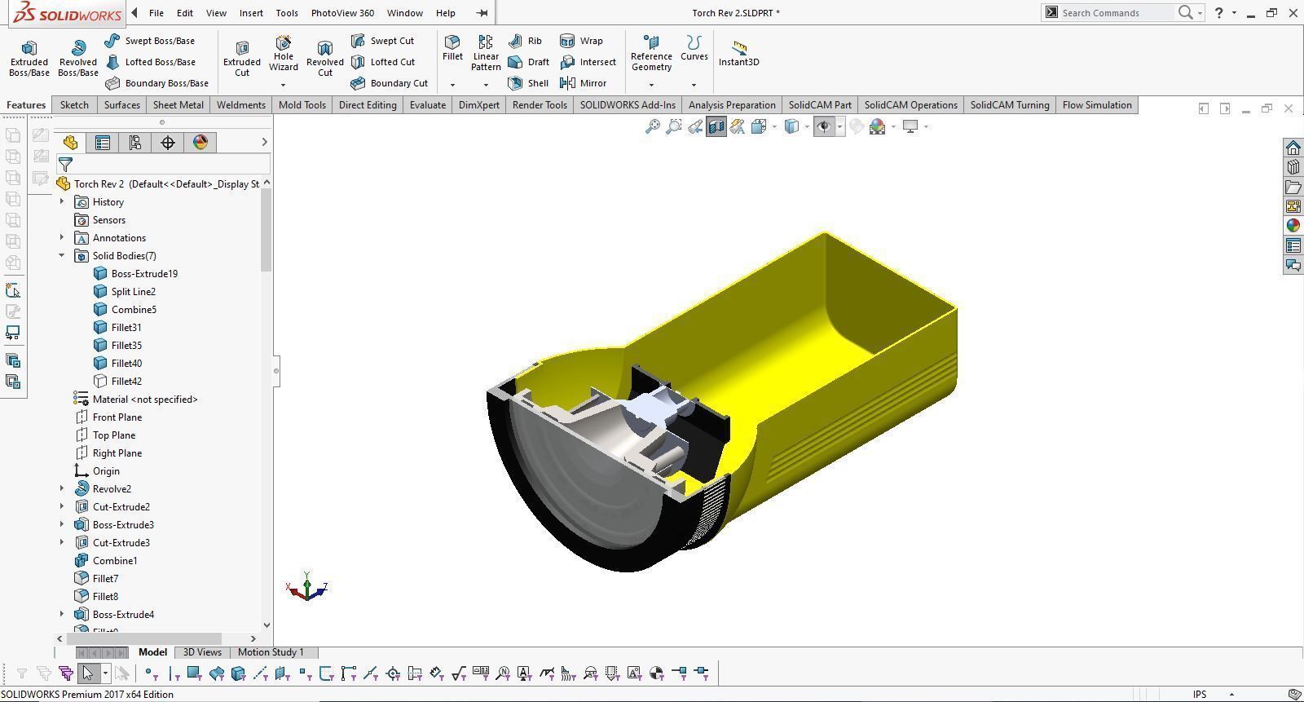Expand the Boss-Extrude3 feature

(62, 524)
